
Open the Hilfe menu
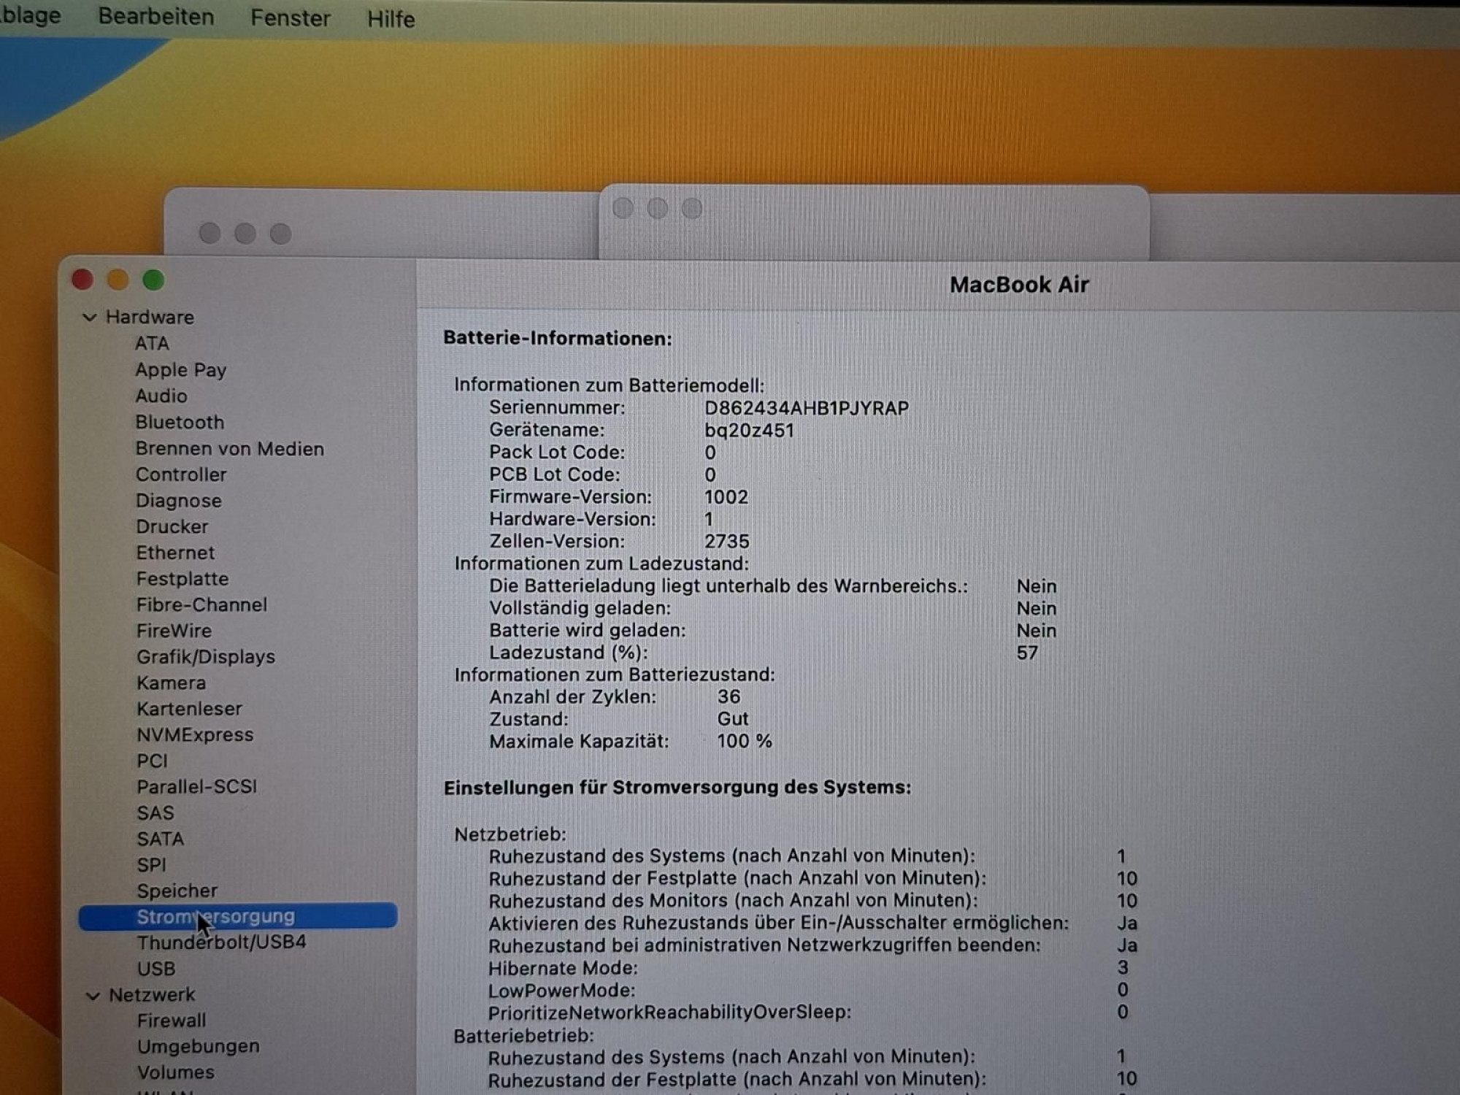click(391, 19)
